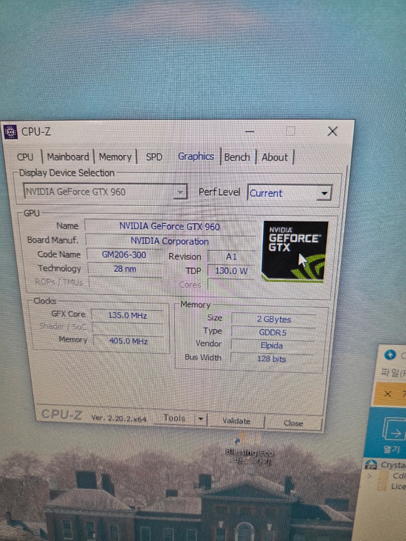Click the CPU-Z chip icon in title bar
406x541 pixels.
(10, 132)
